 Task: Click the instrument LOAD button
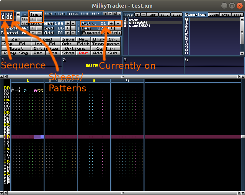(164, 15)
